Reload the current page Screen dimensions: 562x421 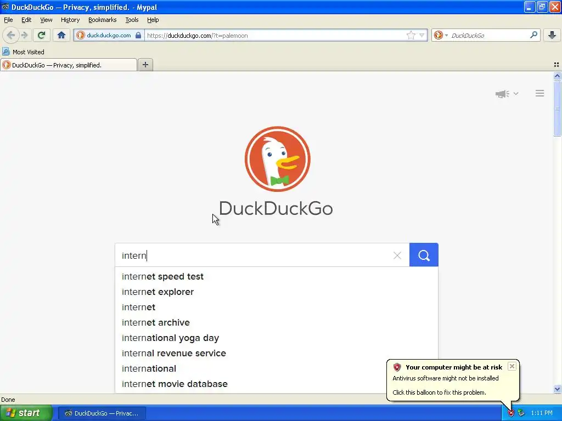tap(41, 35)
